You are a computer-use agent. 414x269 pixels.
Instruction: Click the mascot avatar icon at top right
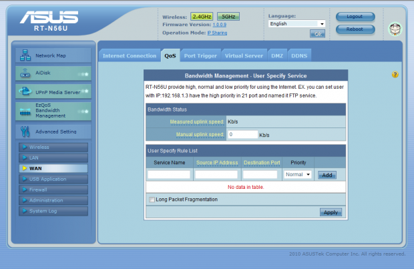tap(395, 29)
